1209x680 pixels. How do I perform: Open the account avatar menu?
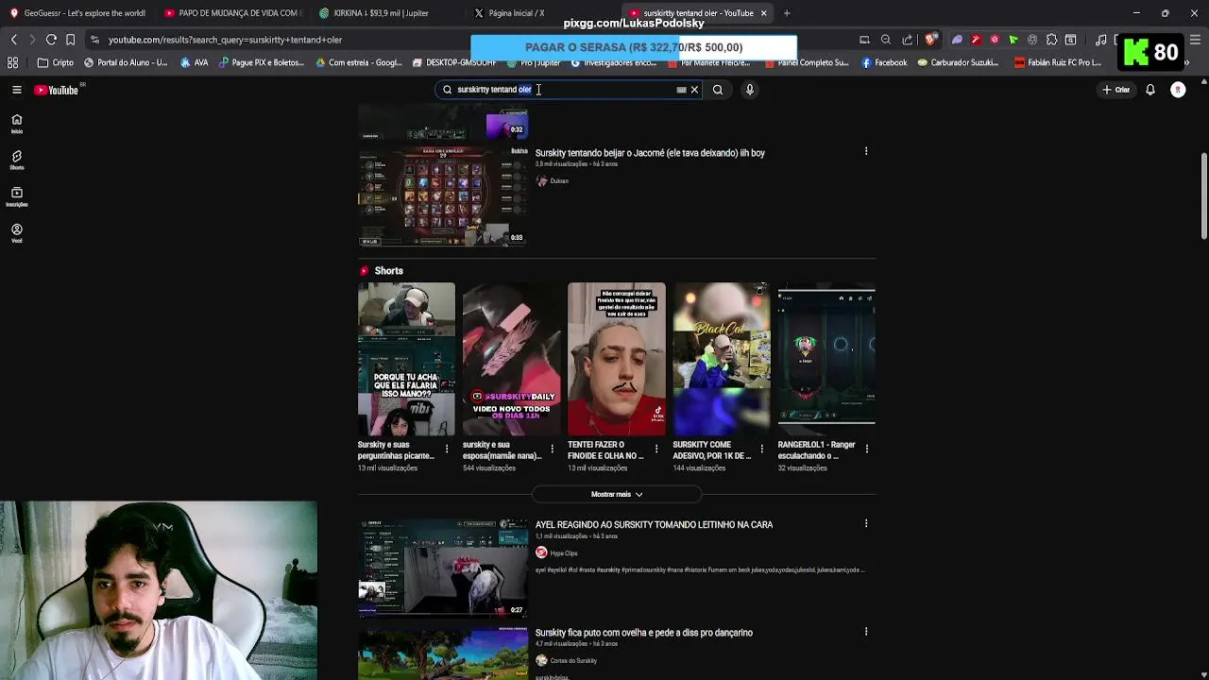click(1178, 90)
